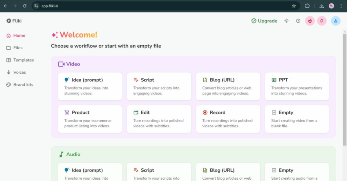Click the PPT slides icon
Image resolution: width=347 pixels, height=181 pixels.
click(x=274, y=80)
